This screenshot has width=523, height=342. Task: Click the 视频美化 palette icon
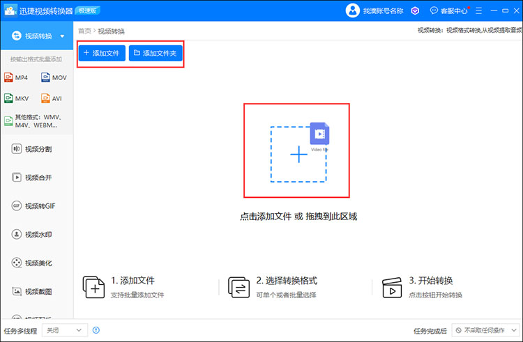pyautogui.click(x=17, y=263)
